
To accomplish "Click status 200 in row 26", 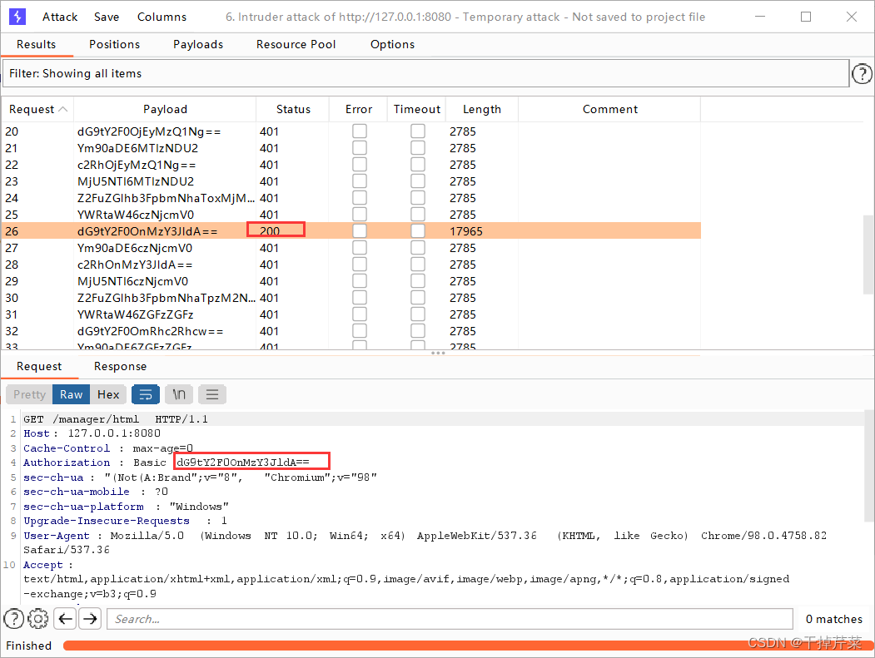I will [270, 231].
